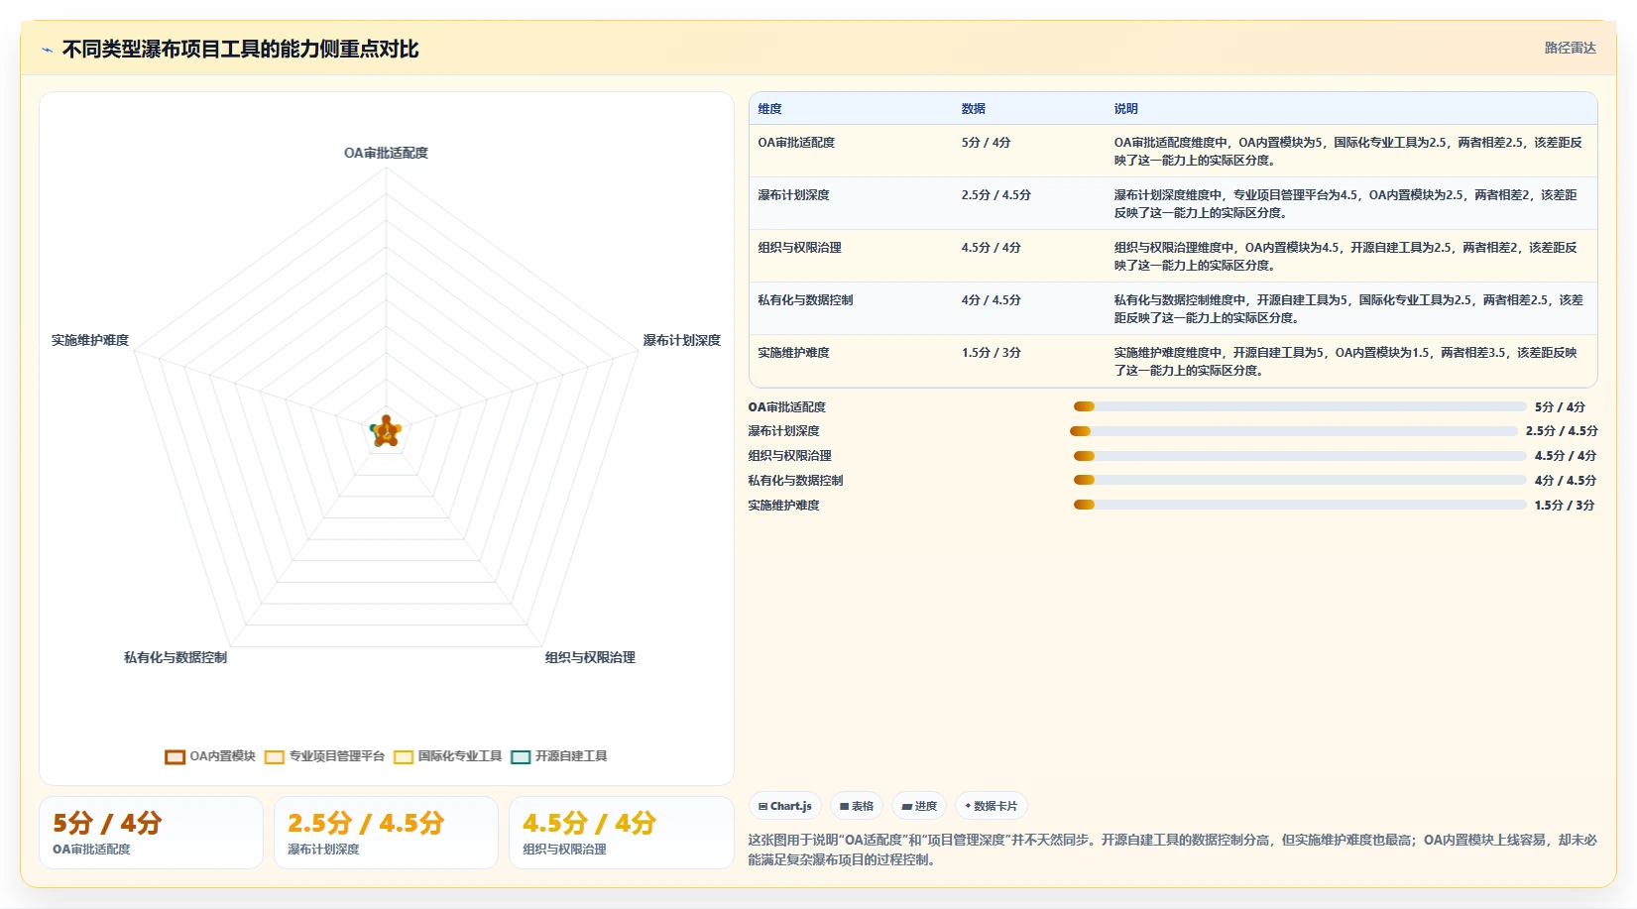1637x909 pixels.
Task: Click the summary paragraph starting 这张图用于说明
Action: tap(1172, 850)
